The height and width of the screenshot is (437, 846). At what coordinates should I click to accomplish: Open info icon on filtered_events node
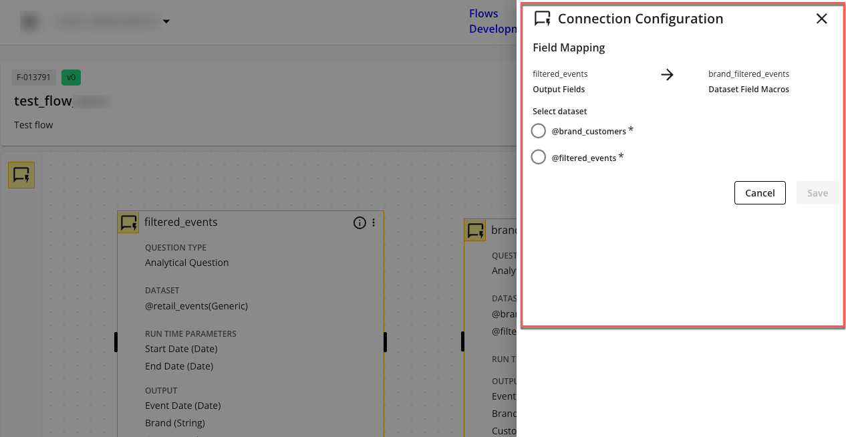coord(360,223)
